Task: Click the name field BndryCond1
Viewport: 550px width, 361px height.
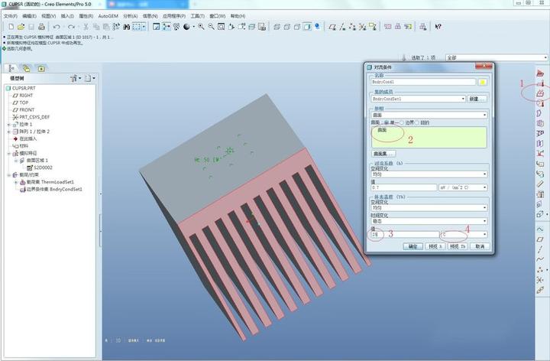Action: (423, 82)
